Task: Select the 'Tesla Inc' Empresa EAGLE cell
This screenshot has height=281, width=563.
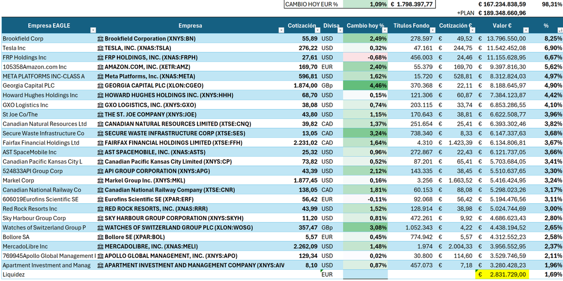Action: tap(48, 48)
